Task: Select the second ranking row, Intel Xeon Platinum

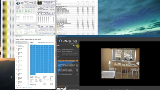Action: tap(68, 62)
